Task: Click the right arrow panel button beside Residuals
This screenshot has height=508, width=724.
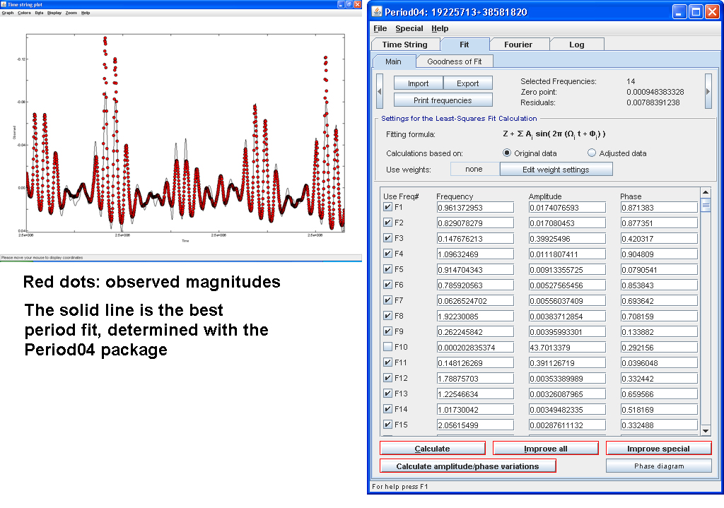Action: click(x=708, y=91)
